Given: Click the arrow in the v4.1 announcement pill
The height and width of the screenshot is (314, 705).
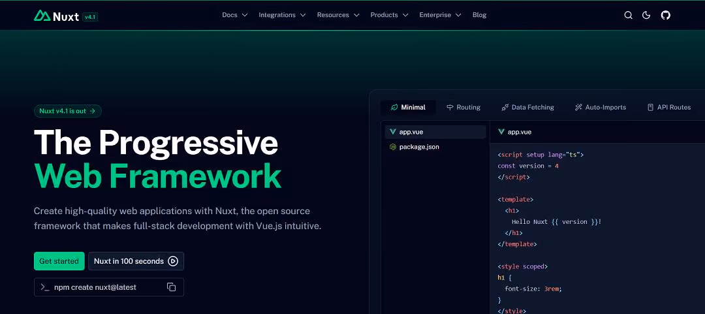Looking at the screenshot, I should pos(92,111).
